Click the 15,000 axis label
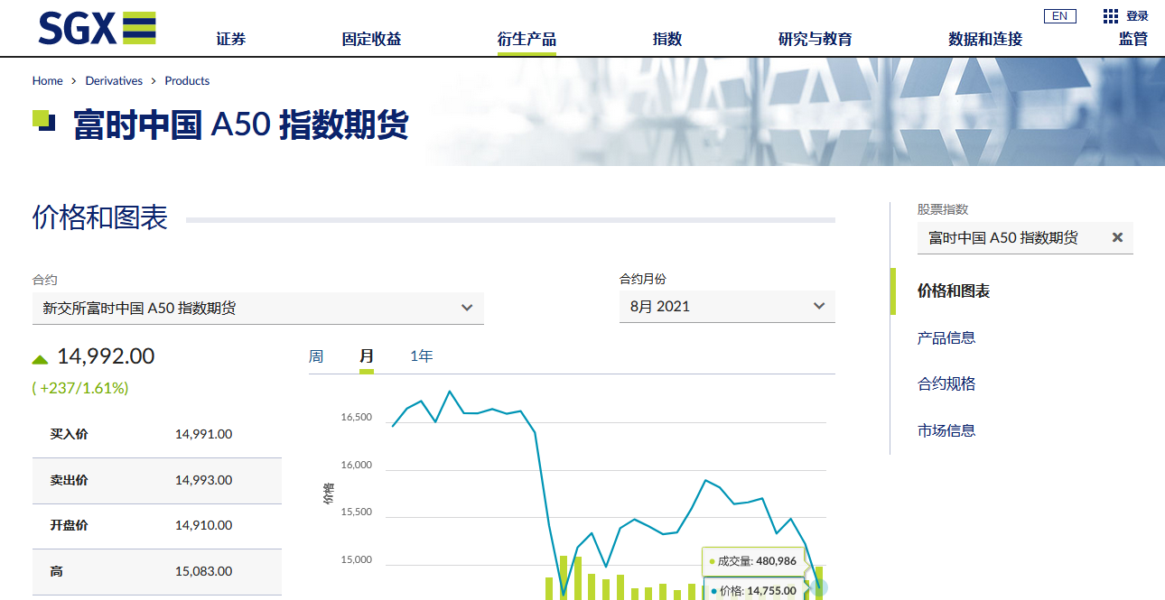 356,560
